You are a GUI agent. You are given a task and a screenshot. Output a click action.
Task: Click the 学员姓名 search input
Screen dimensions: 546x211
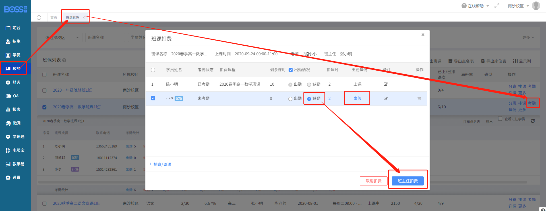click(x=137, y=37)
